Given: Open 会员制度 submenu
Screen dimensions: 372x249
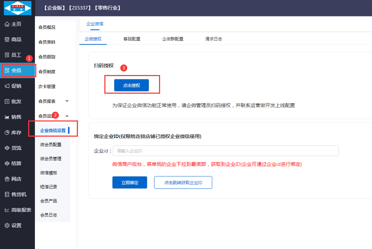Looking at the screenshot, I should (47, 71).
